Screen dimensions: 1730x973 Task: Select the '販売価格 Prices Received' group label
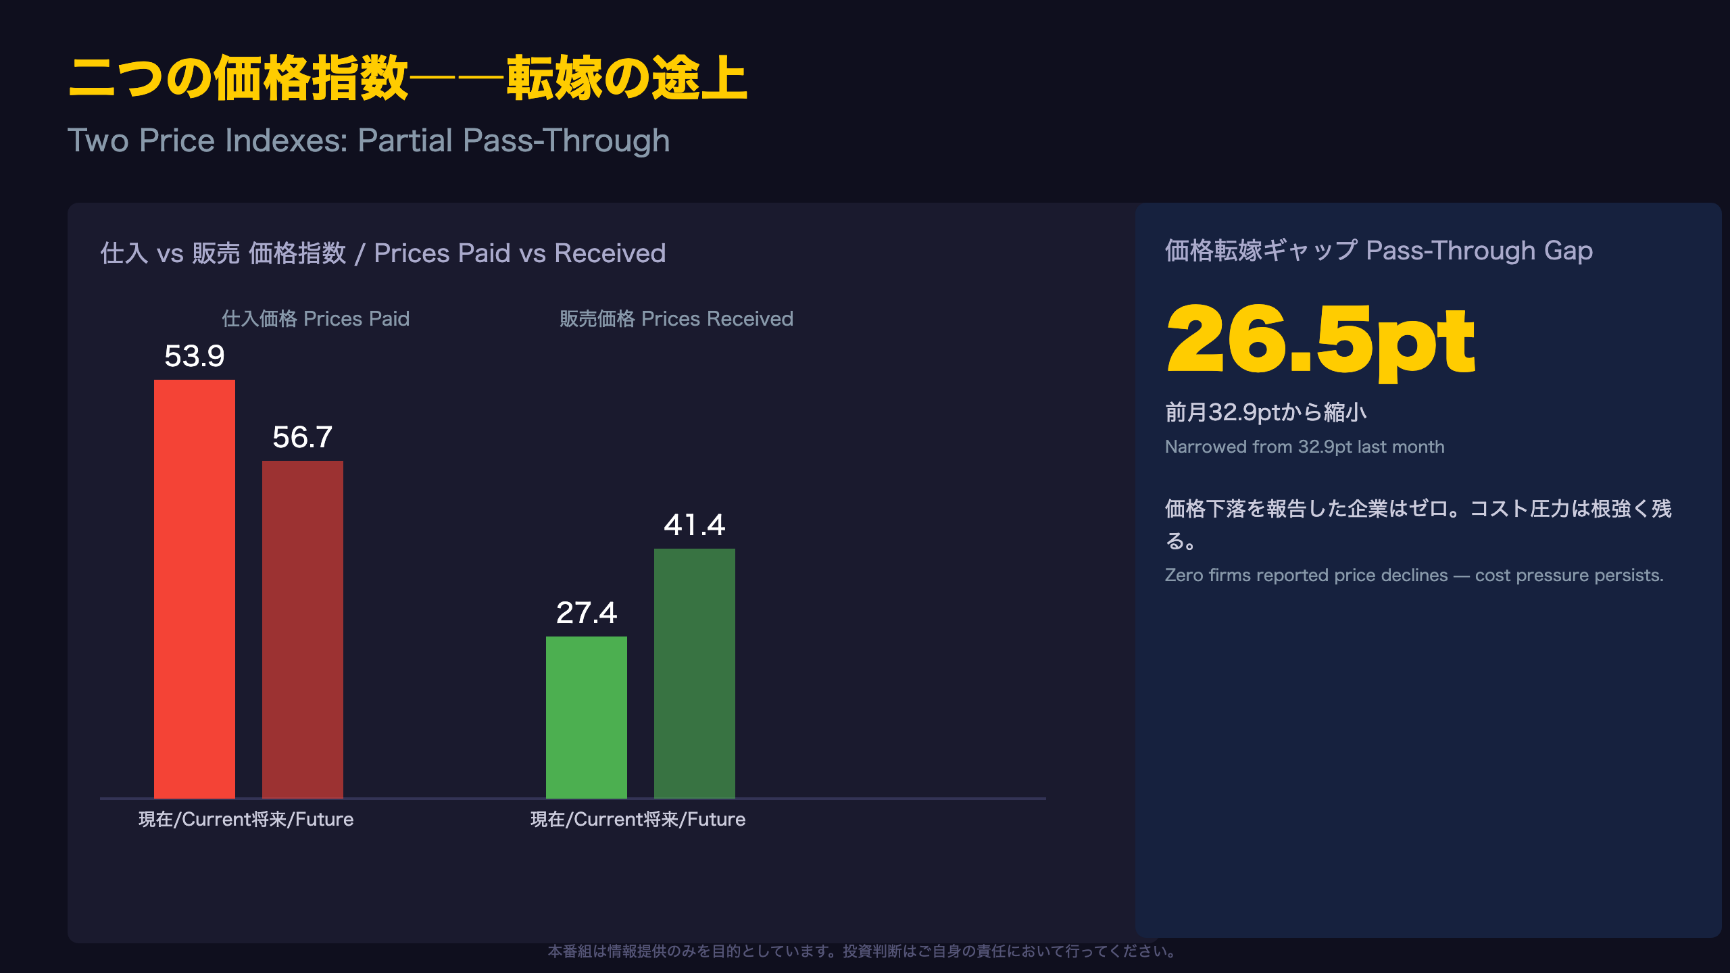coord(676,318)
